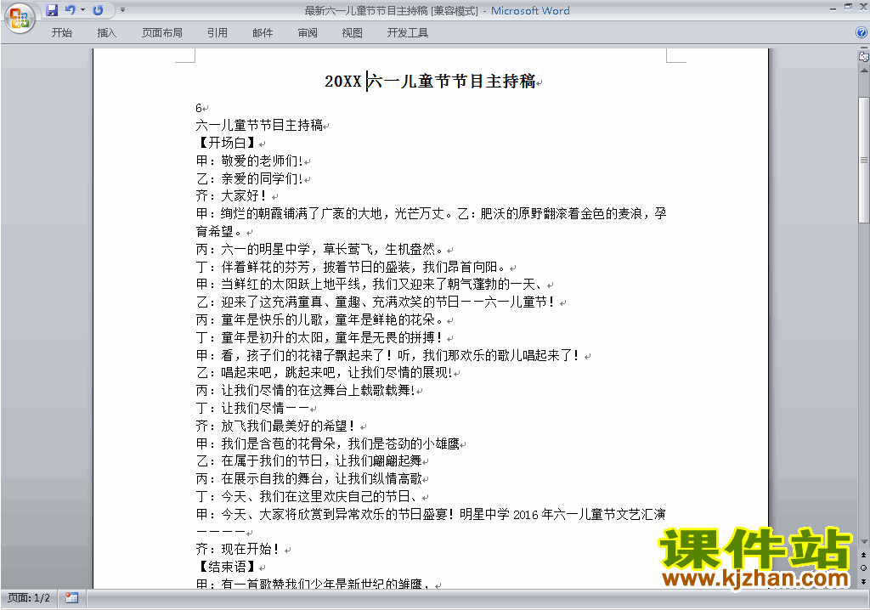870x610 pixels.
Task: Restore down the Word window
Action: (848, 7)
